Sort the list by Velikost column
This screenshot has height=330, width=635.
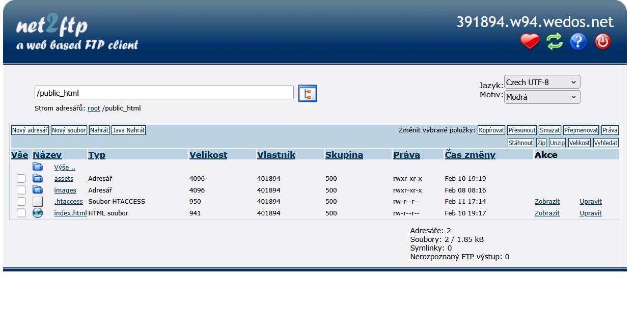[208, 155]
